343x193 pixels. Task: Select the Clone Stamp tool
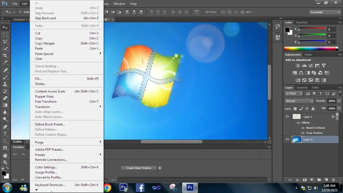tap(5, 84)
